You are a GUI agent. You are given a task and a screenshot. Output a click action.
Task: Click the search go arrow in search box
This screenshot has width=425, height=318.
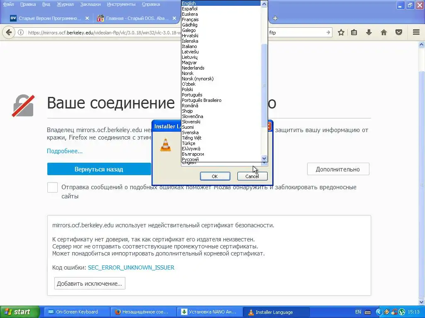click(328, 33)
